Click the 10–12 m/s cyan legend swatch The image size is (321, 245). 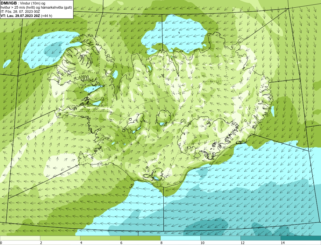221,238
